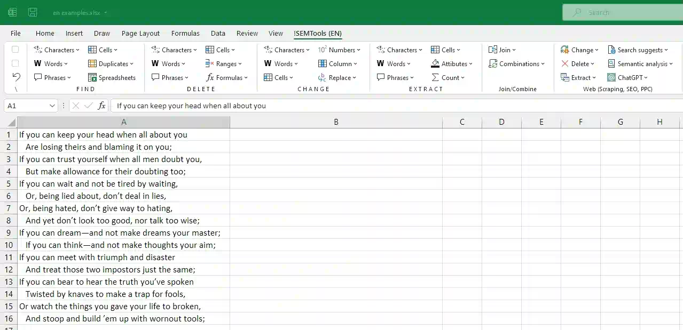
Task: Expand Extract Words dropdown
Action: point(409,64)
